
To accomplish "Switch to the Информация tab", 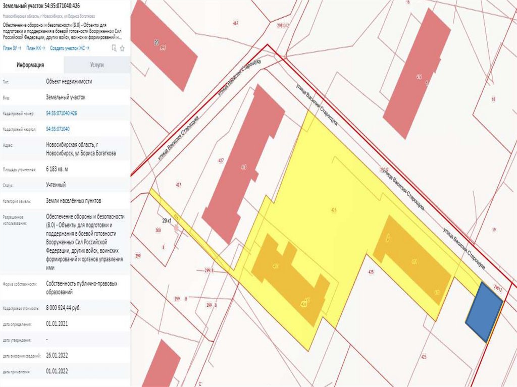I will 30,65.
